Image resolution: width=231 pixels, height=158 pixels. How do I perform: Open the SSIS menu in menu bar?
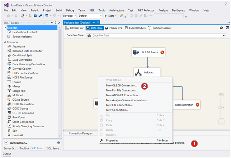pyautogui.click(x=91, y=11)
